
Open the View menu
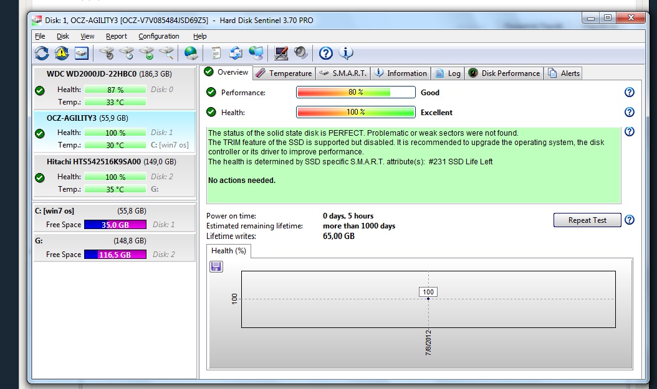(x=87, y=36)
